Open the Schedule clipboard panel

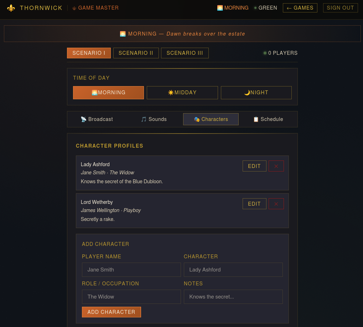coord(268,119)
